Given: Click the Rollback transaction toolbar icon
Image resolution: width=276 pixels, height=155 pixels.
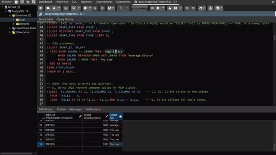Looking at the screenshot, I should [x=193, y=8].
